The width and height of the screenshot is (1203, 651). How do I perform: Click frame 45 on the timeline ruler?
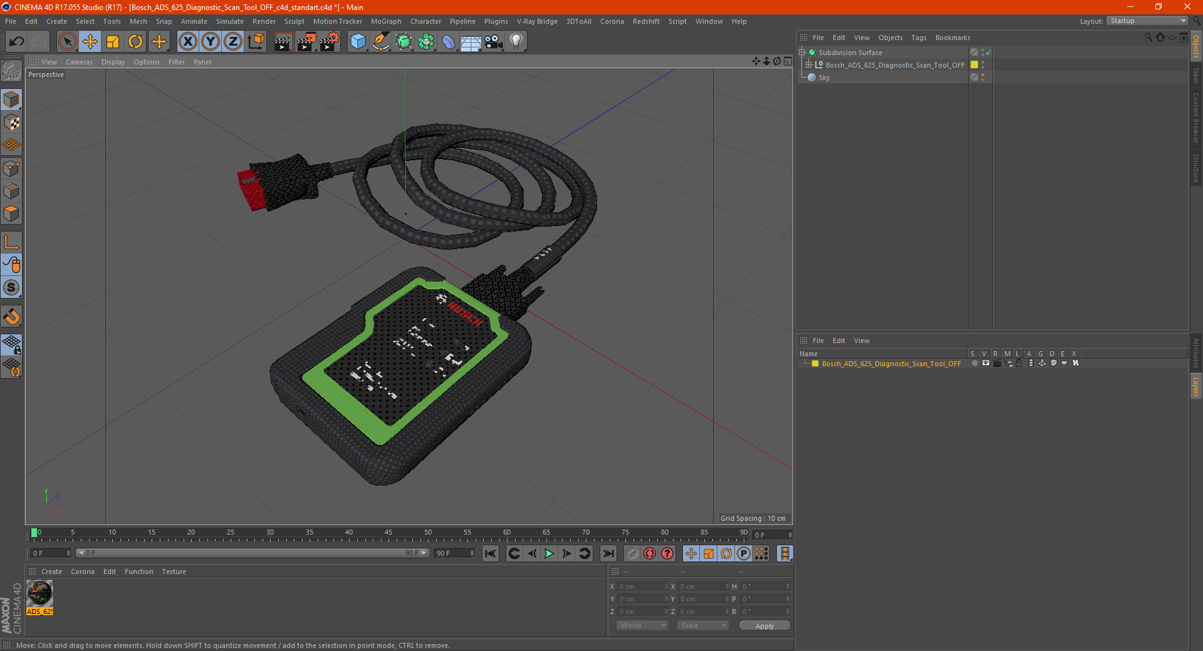388,534
